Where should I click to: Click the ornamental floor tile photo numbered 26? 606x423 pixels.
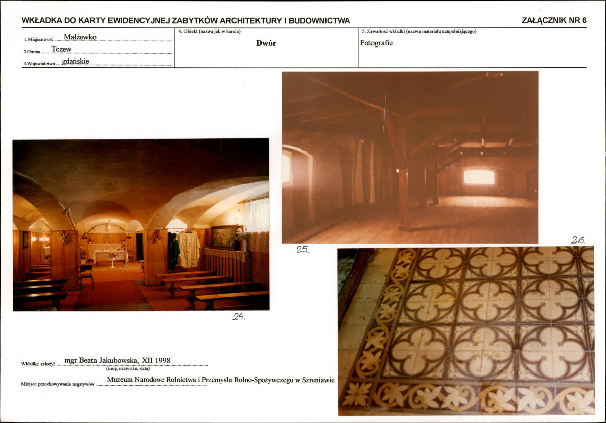466,332
